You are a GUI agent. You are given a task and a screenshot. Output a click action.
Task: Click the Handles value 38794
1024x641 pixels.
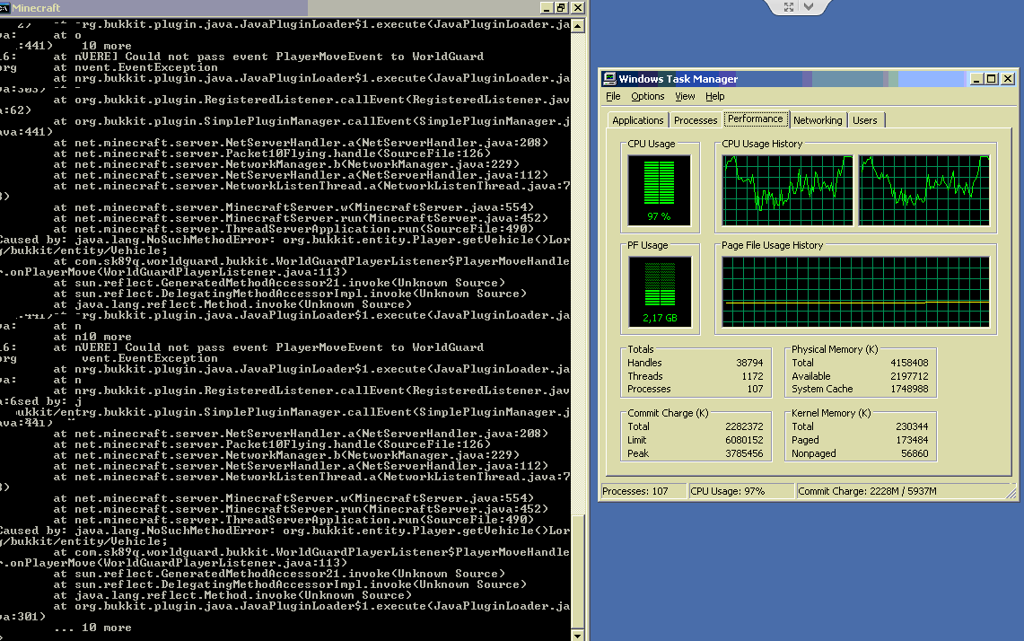tap(749, 364)
